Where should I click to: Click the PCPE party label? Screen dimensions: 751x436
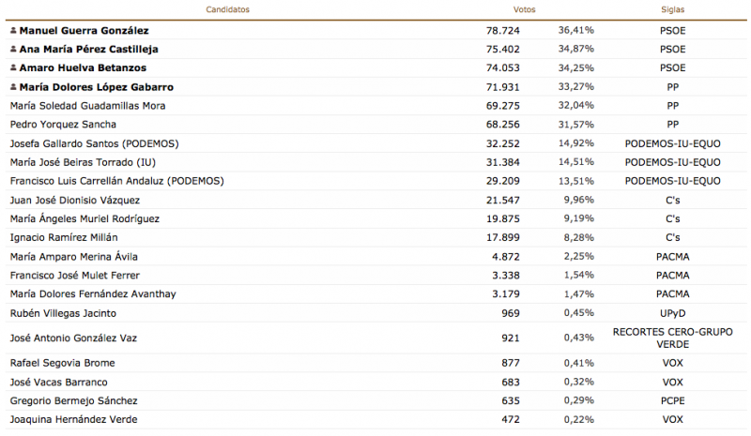[672, 400]
